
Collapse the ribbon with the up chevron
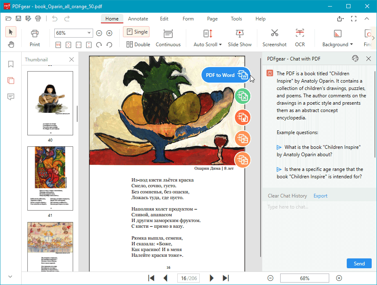pyautogui.click(x=367, y=18)
